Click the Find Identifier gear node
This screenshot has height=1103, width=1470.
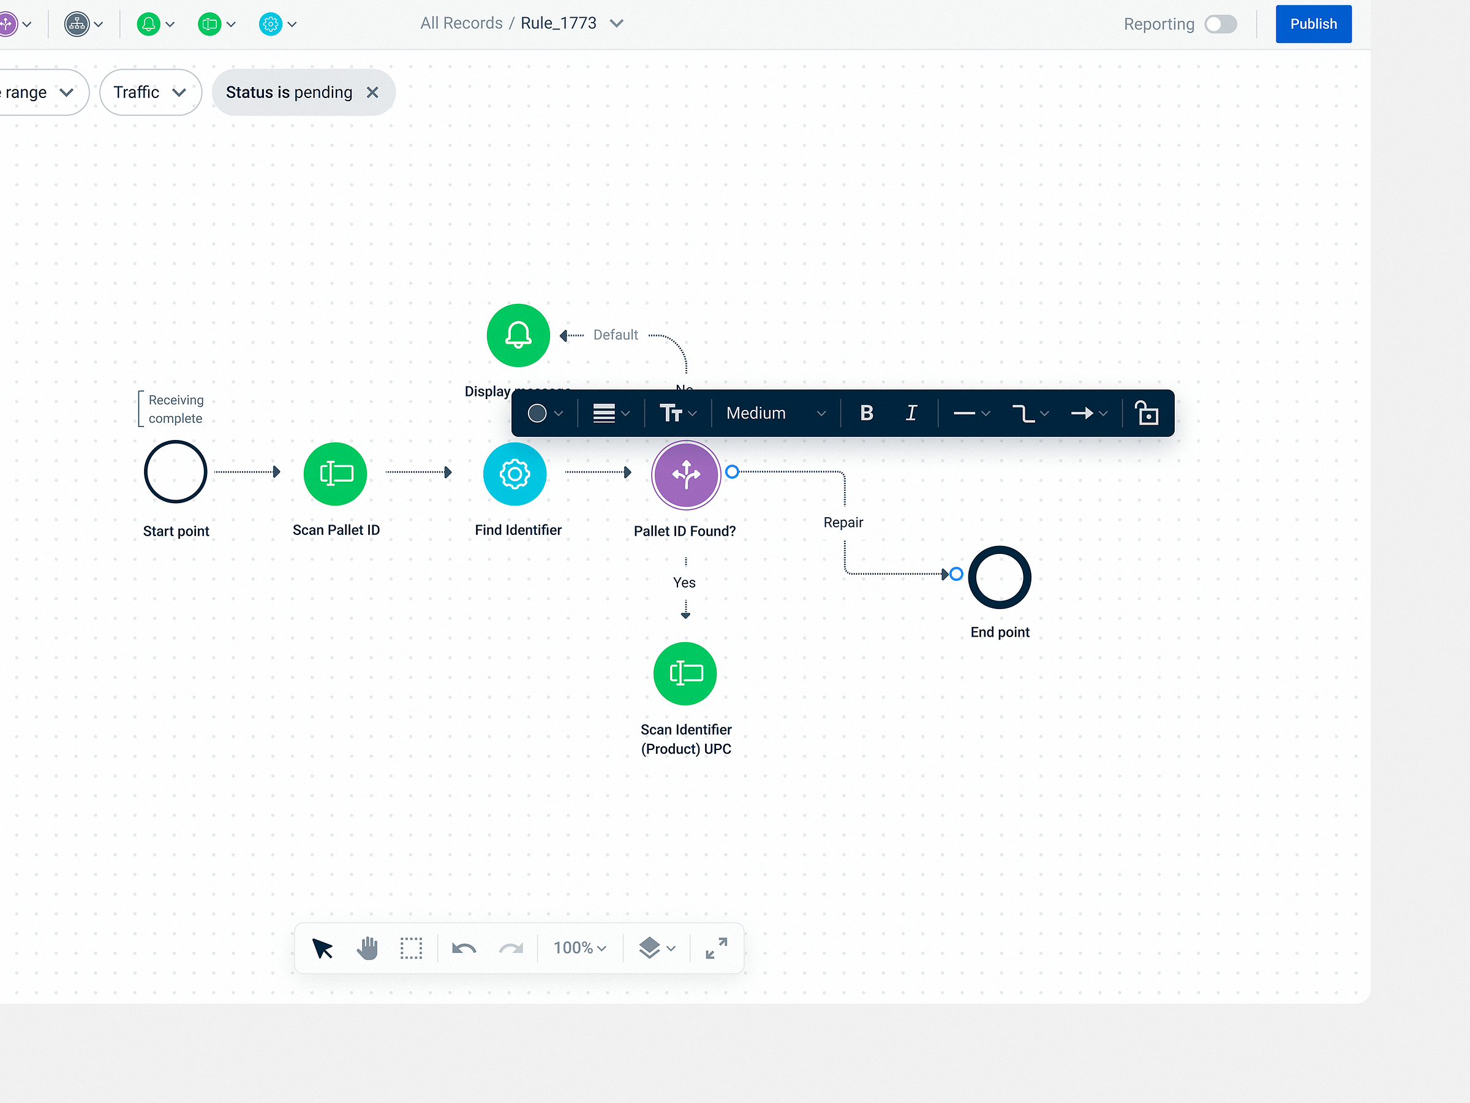coord(514,474)
